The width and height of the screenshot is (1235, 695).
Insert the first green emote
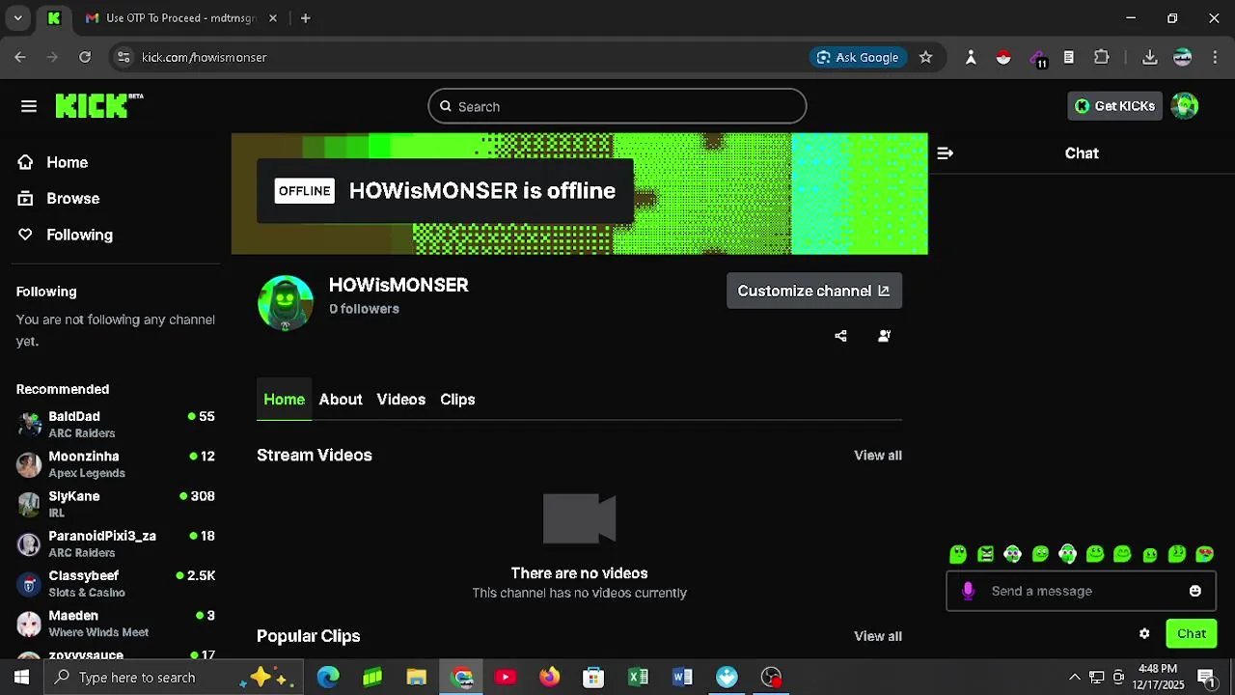click(958, 554)
